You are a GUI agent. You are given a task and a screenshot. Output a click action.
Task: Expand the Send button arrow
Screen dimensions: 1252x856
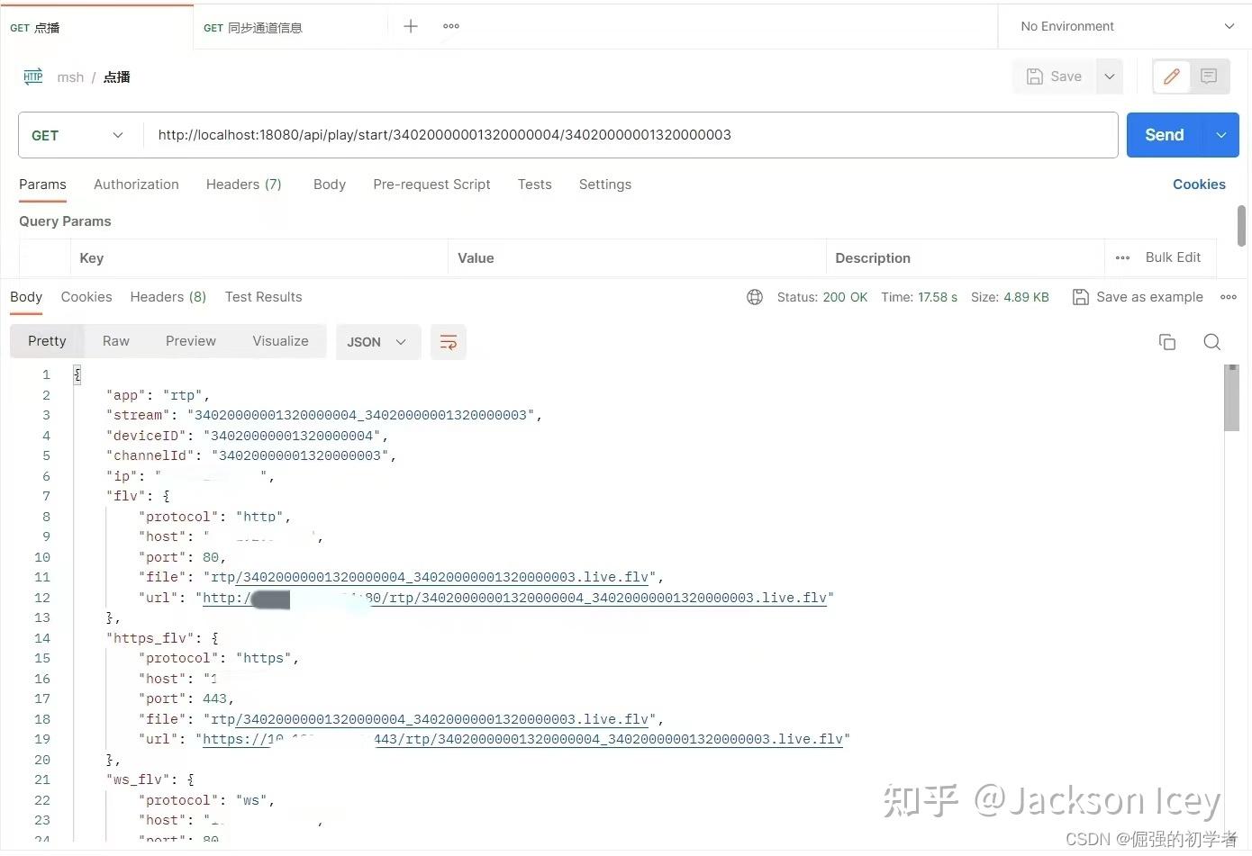click(1220, 135)
